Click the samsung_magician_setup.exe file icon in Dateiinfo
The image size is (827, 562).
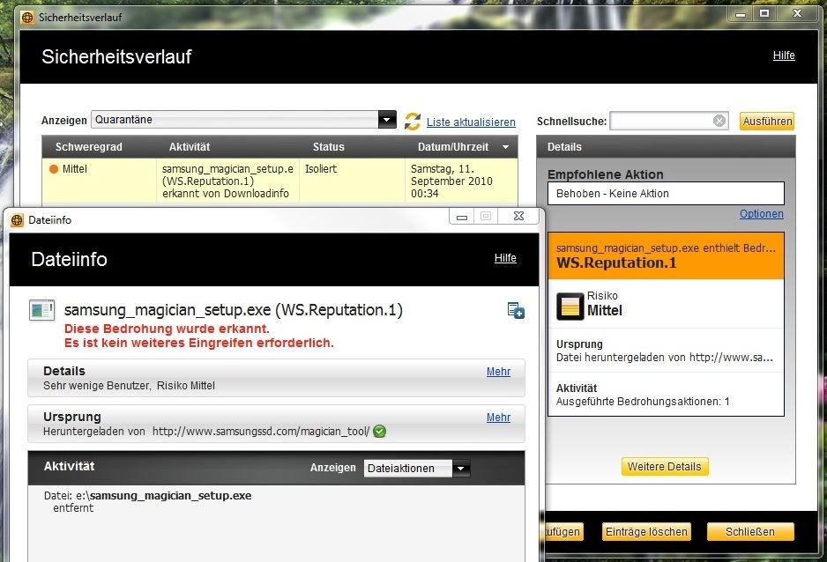41,310
